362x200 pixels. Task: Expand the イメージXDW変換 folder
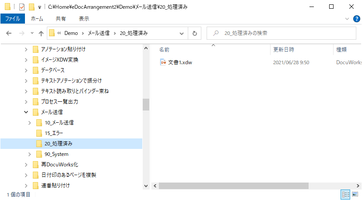pyautogui.click(x=26, y=60)
